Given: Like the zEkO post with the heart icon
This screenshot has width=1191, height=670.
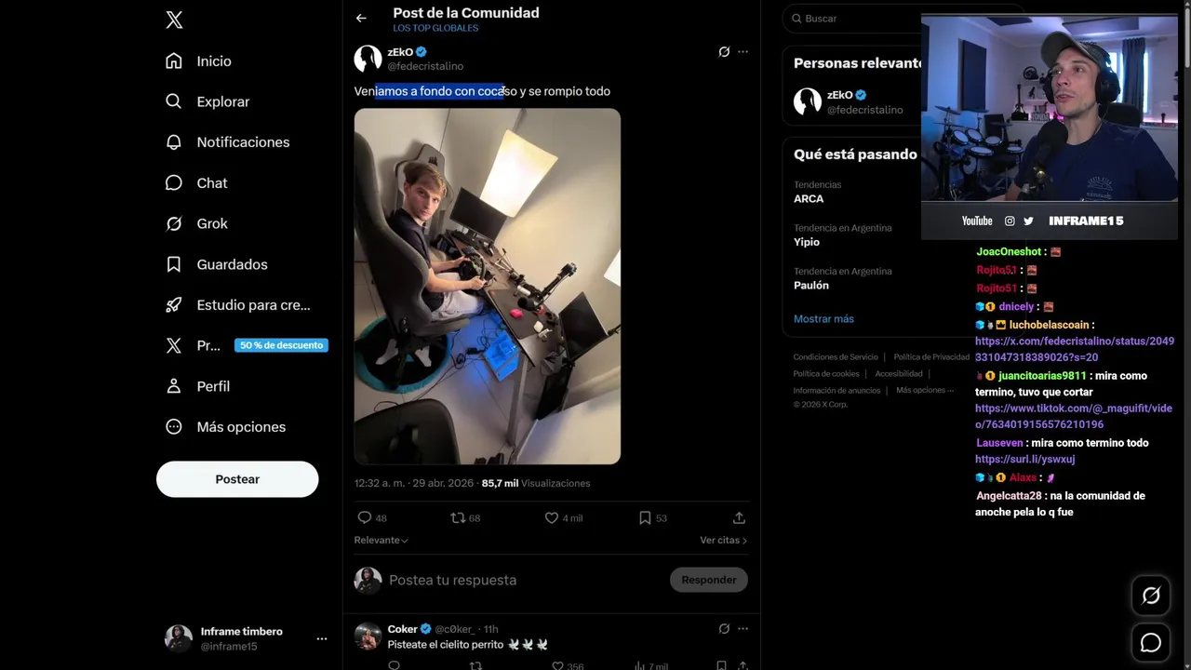Looking at the screenshot, I should [x=552, y=517].
